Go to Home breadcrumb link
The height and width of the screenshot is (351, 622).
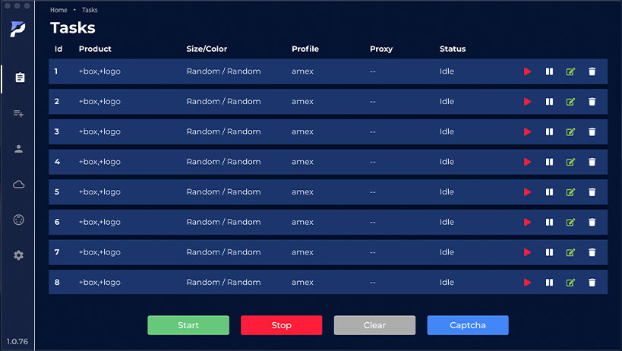pos(58,10)
